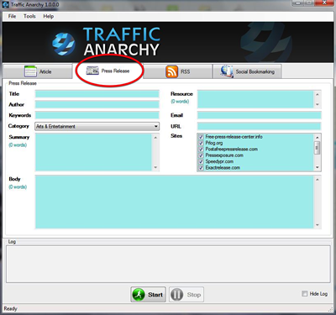The image size is (336, 315).
Task: Click Body scrollbar up arrow
Action: [x=318, y=180]
